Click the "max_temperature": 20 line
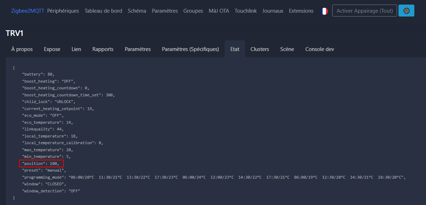This screenshot has height=205, width=426. (x=48, y=150)
